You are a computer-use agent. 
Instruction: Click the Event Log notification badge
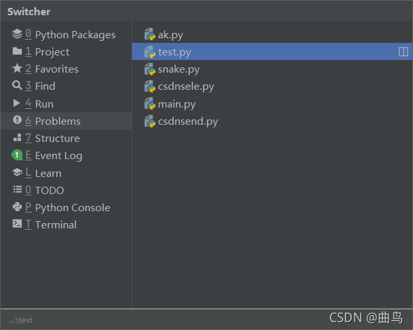click(17, 154)
